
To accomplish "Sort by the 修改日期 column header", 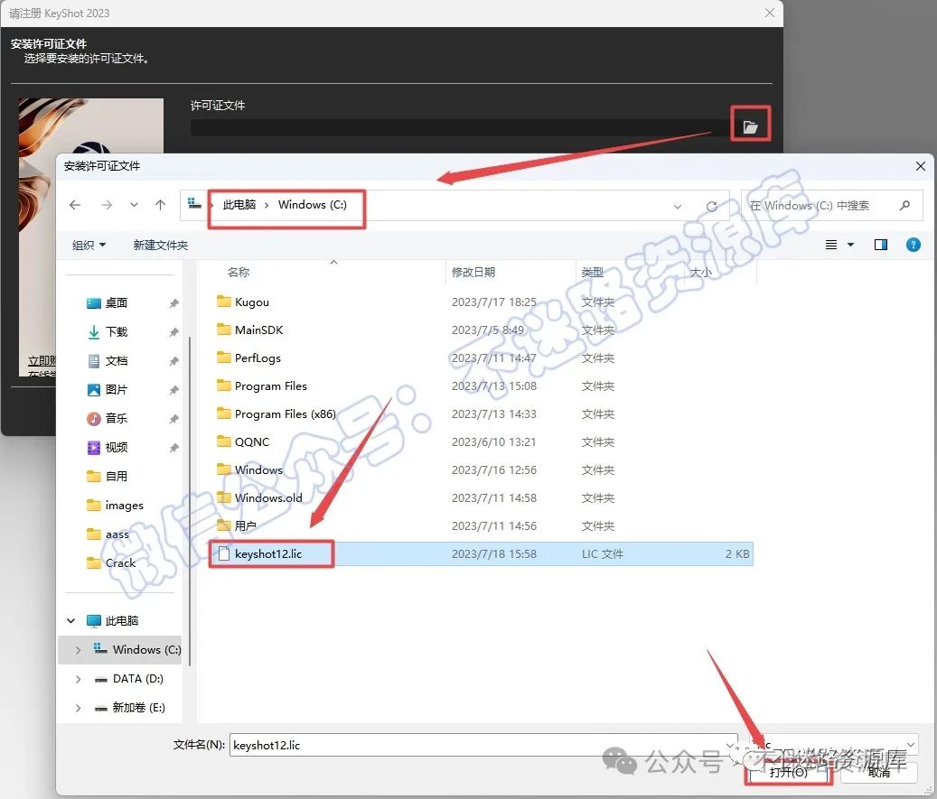I will point(473,273).
